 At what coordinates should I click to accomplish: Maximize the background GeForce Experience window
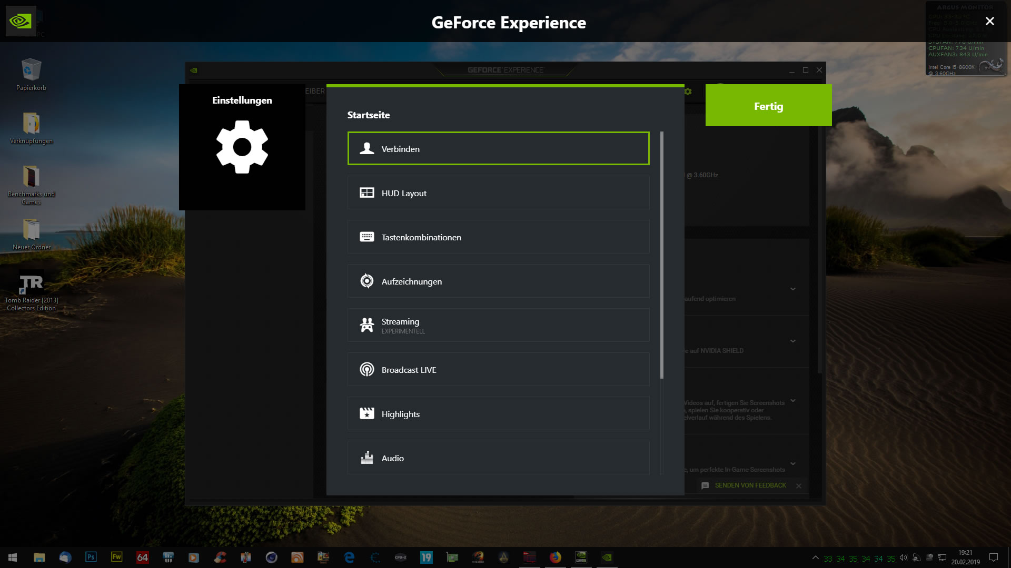point(806,70)
